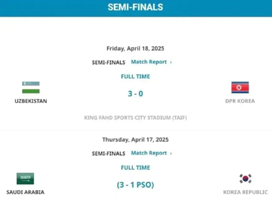The height and width of the screenshot is (202, 272).
Task: Click the Korea Republic flag icon
Action: point(246,178)
